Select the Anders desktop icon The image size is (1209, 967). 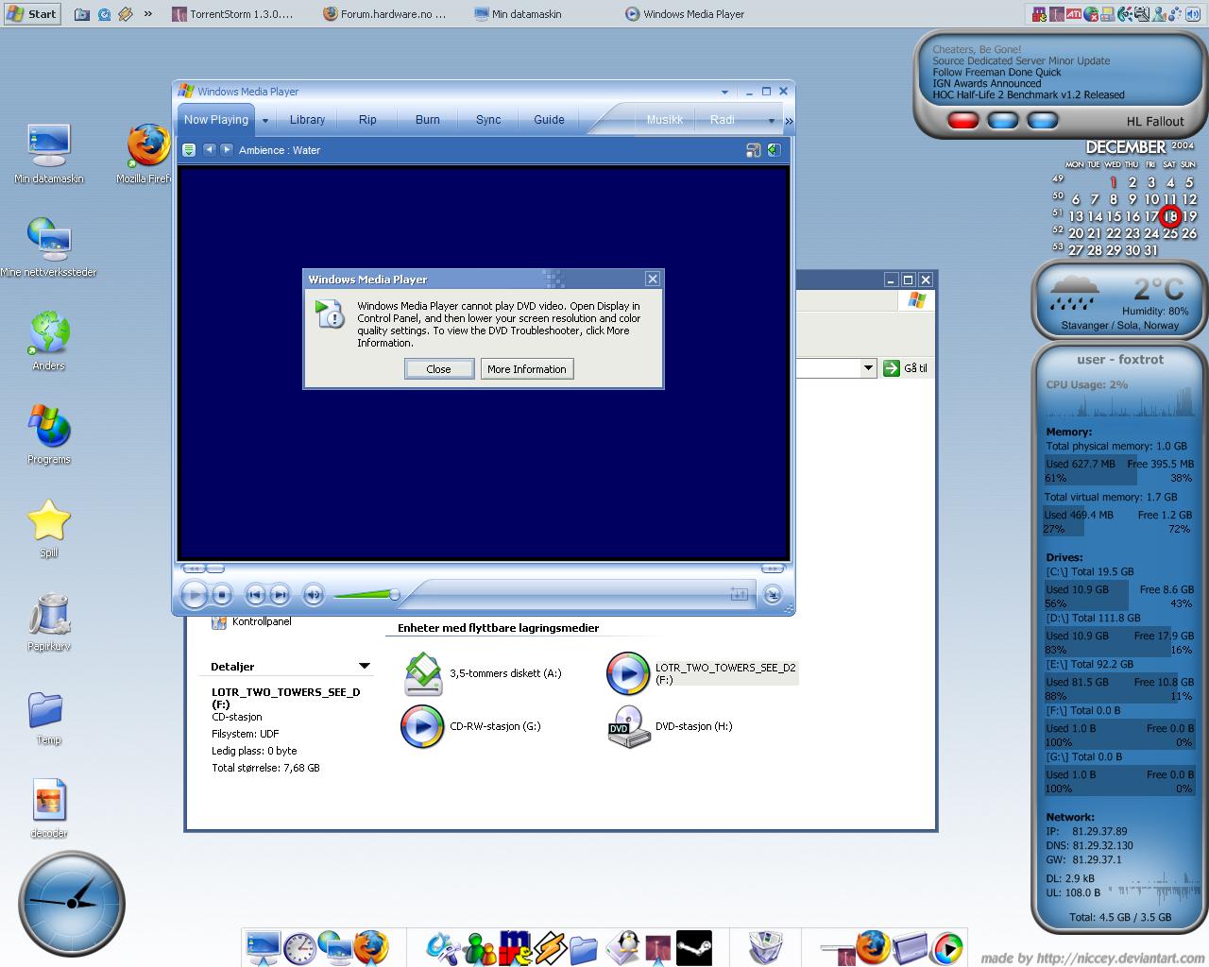coord(49,340)
